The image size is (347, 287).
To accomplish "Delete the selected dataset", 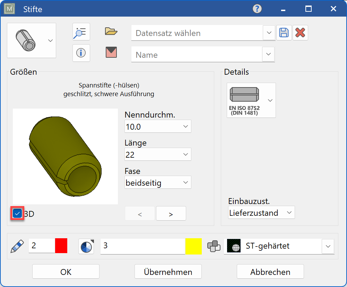I will pos(300,32).
